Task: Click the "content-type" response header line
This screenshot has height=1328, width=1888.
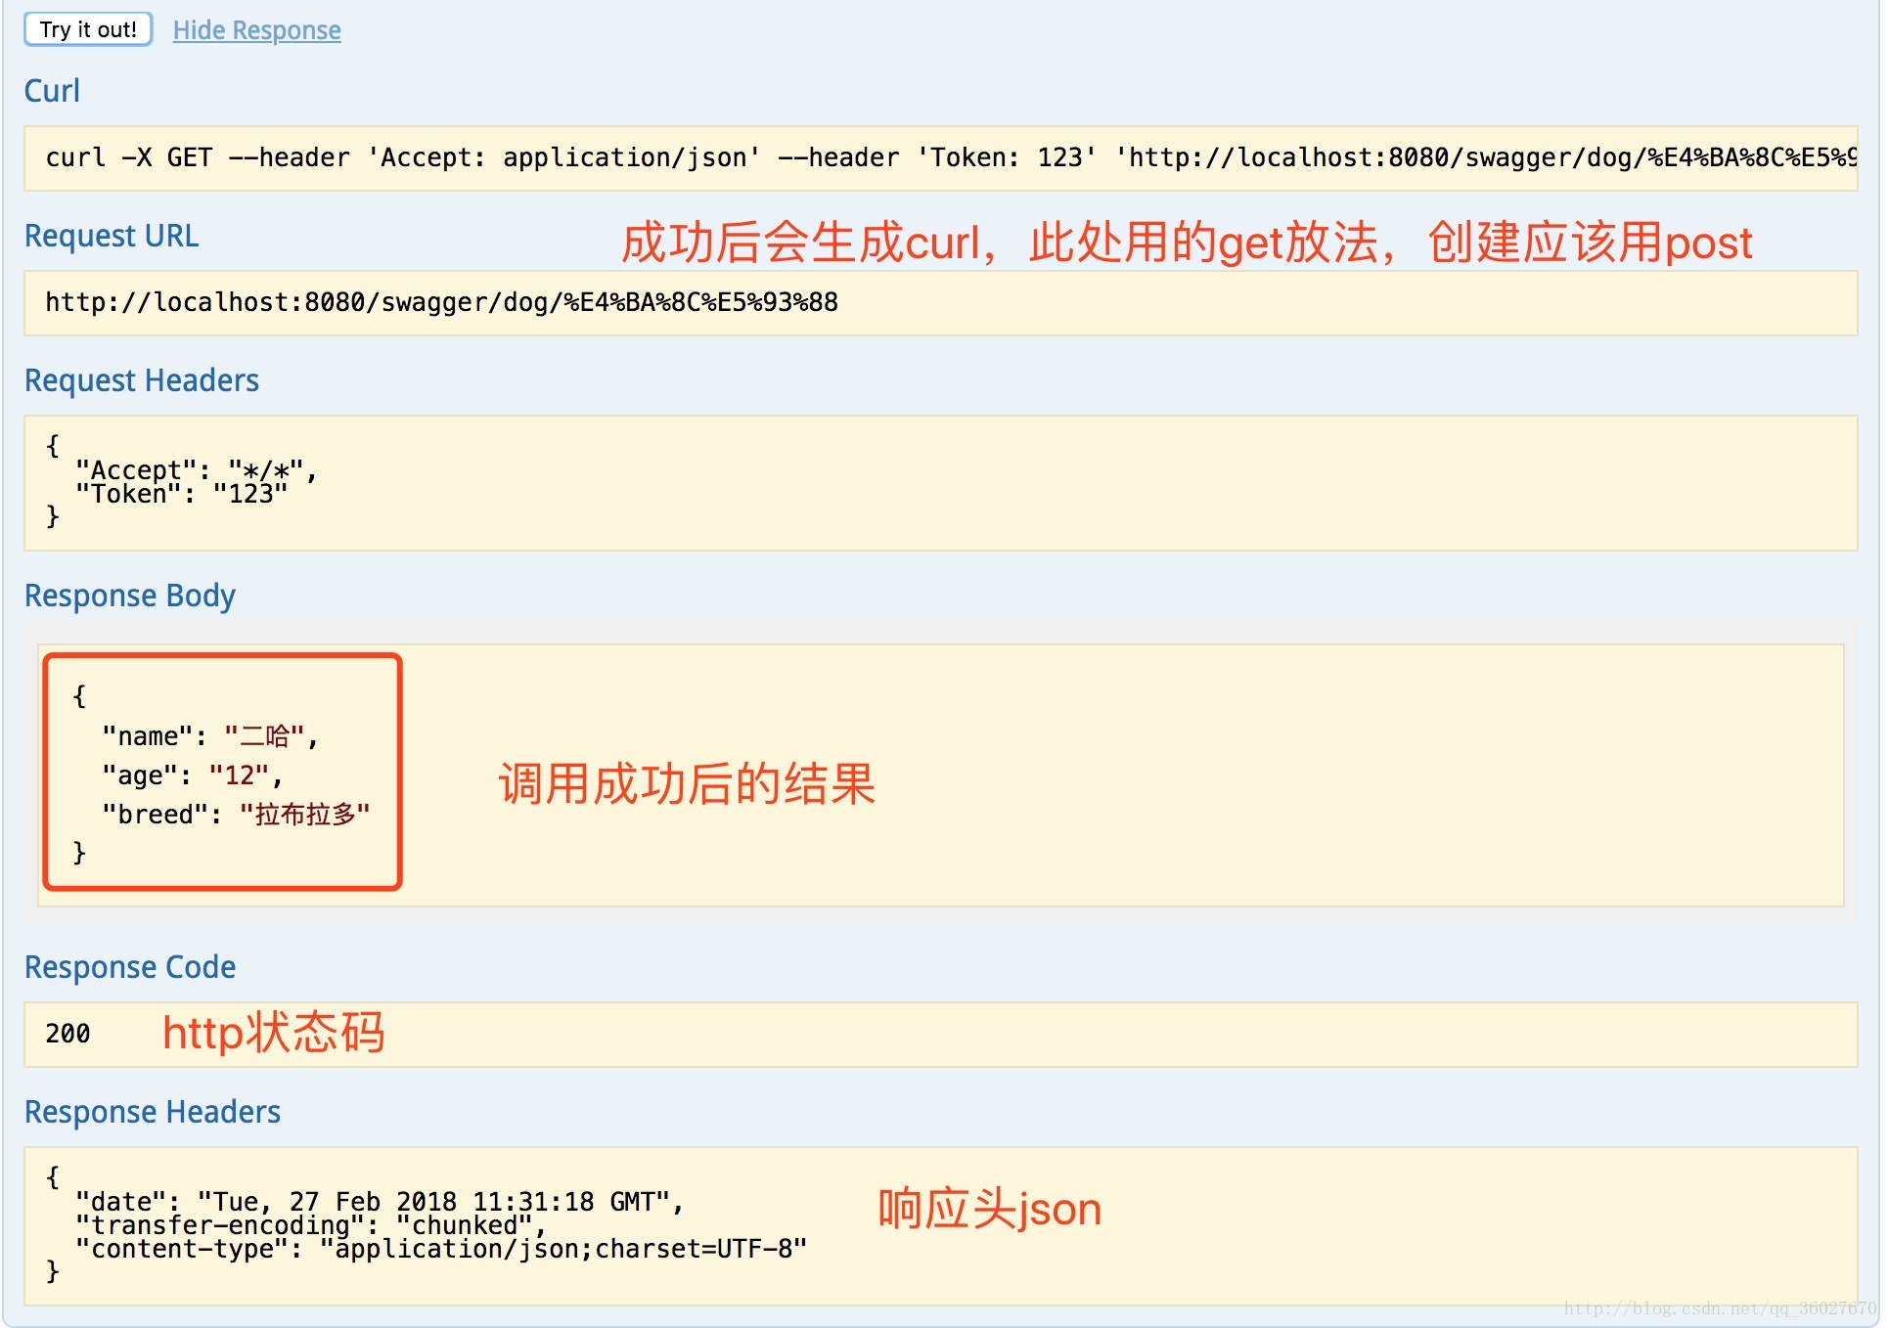Action: (441, 1249)
